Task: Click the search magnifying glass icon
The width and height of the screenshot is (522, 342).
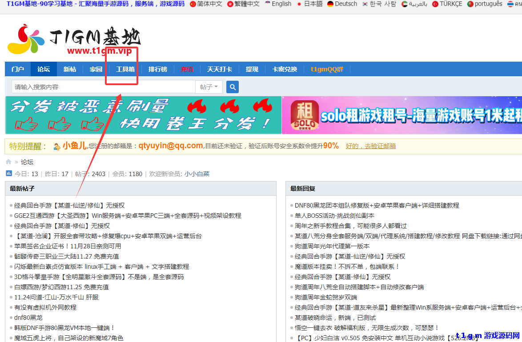Action: 232,86
